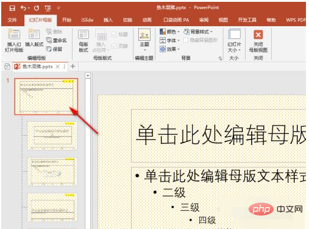Click 插入版式 icon
Screen dimensions: 309x229
point(34,38)
